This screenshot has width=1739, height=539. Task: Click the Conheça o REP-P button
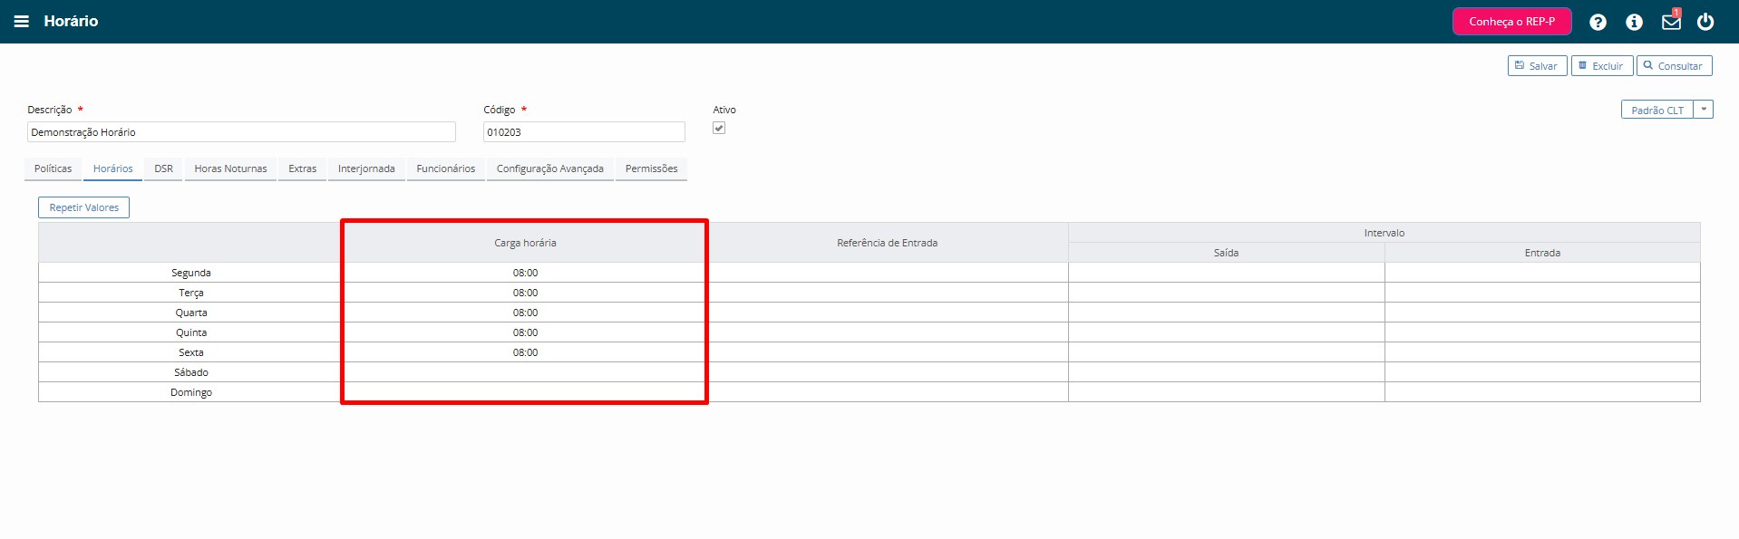point(1511,21)
